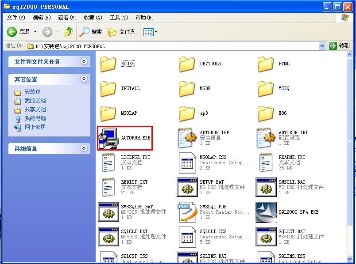The image size is (356, 264).
Task: Select the AUTORUN.INF setup info icon
Action: pyautogui.click(x=187, y=138)
